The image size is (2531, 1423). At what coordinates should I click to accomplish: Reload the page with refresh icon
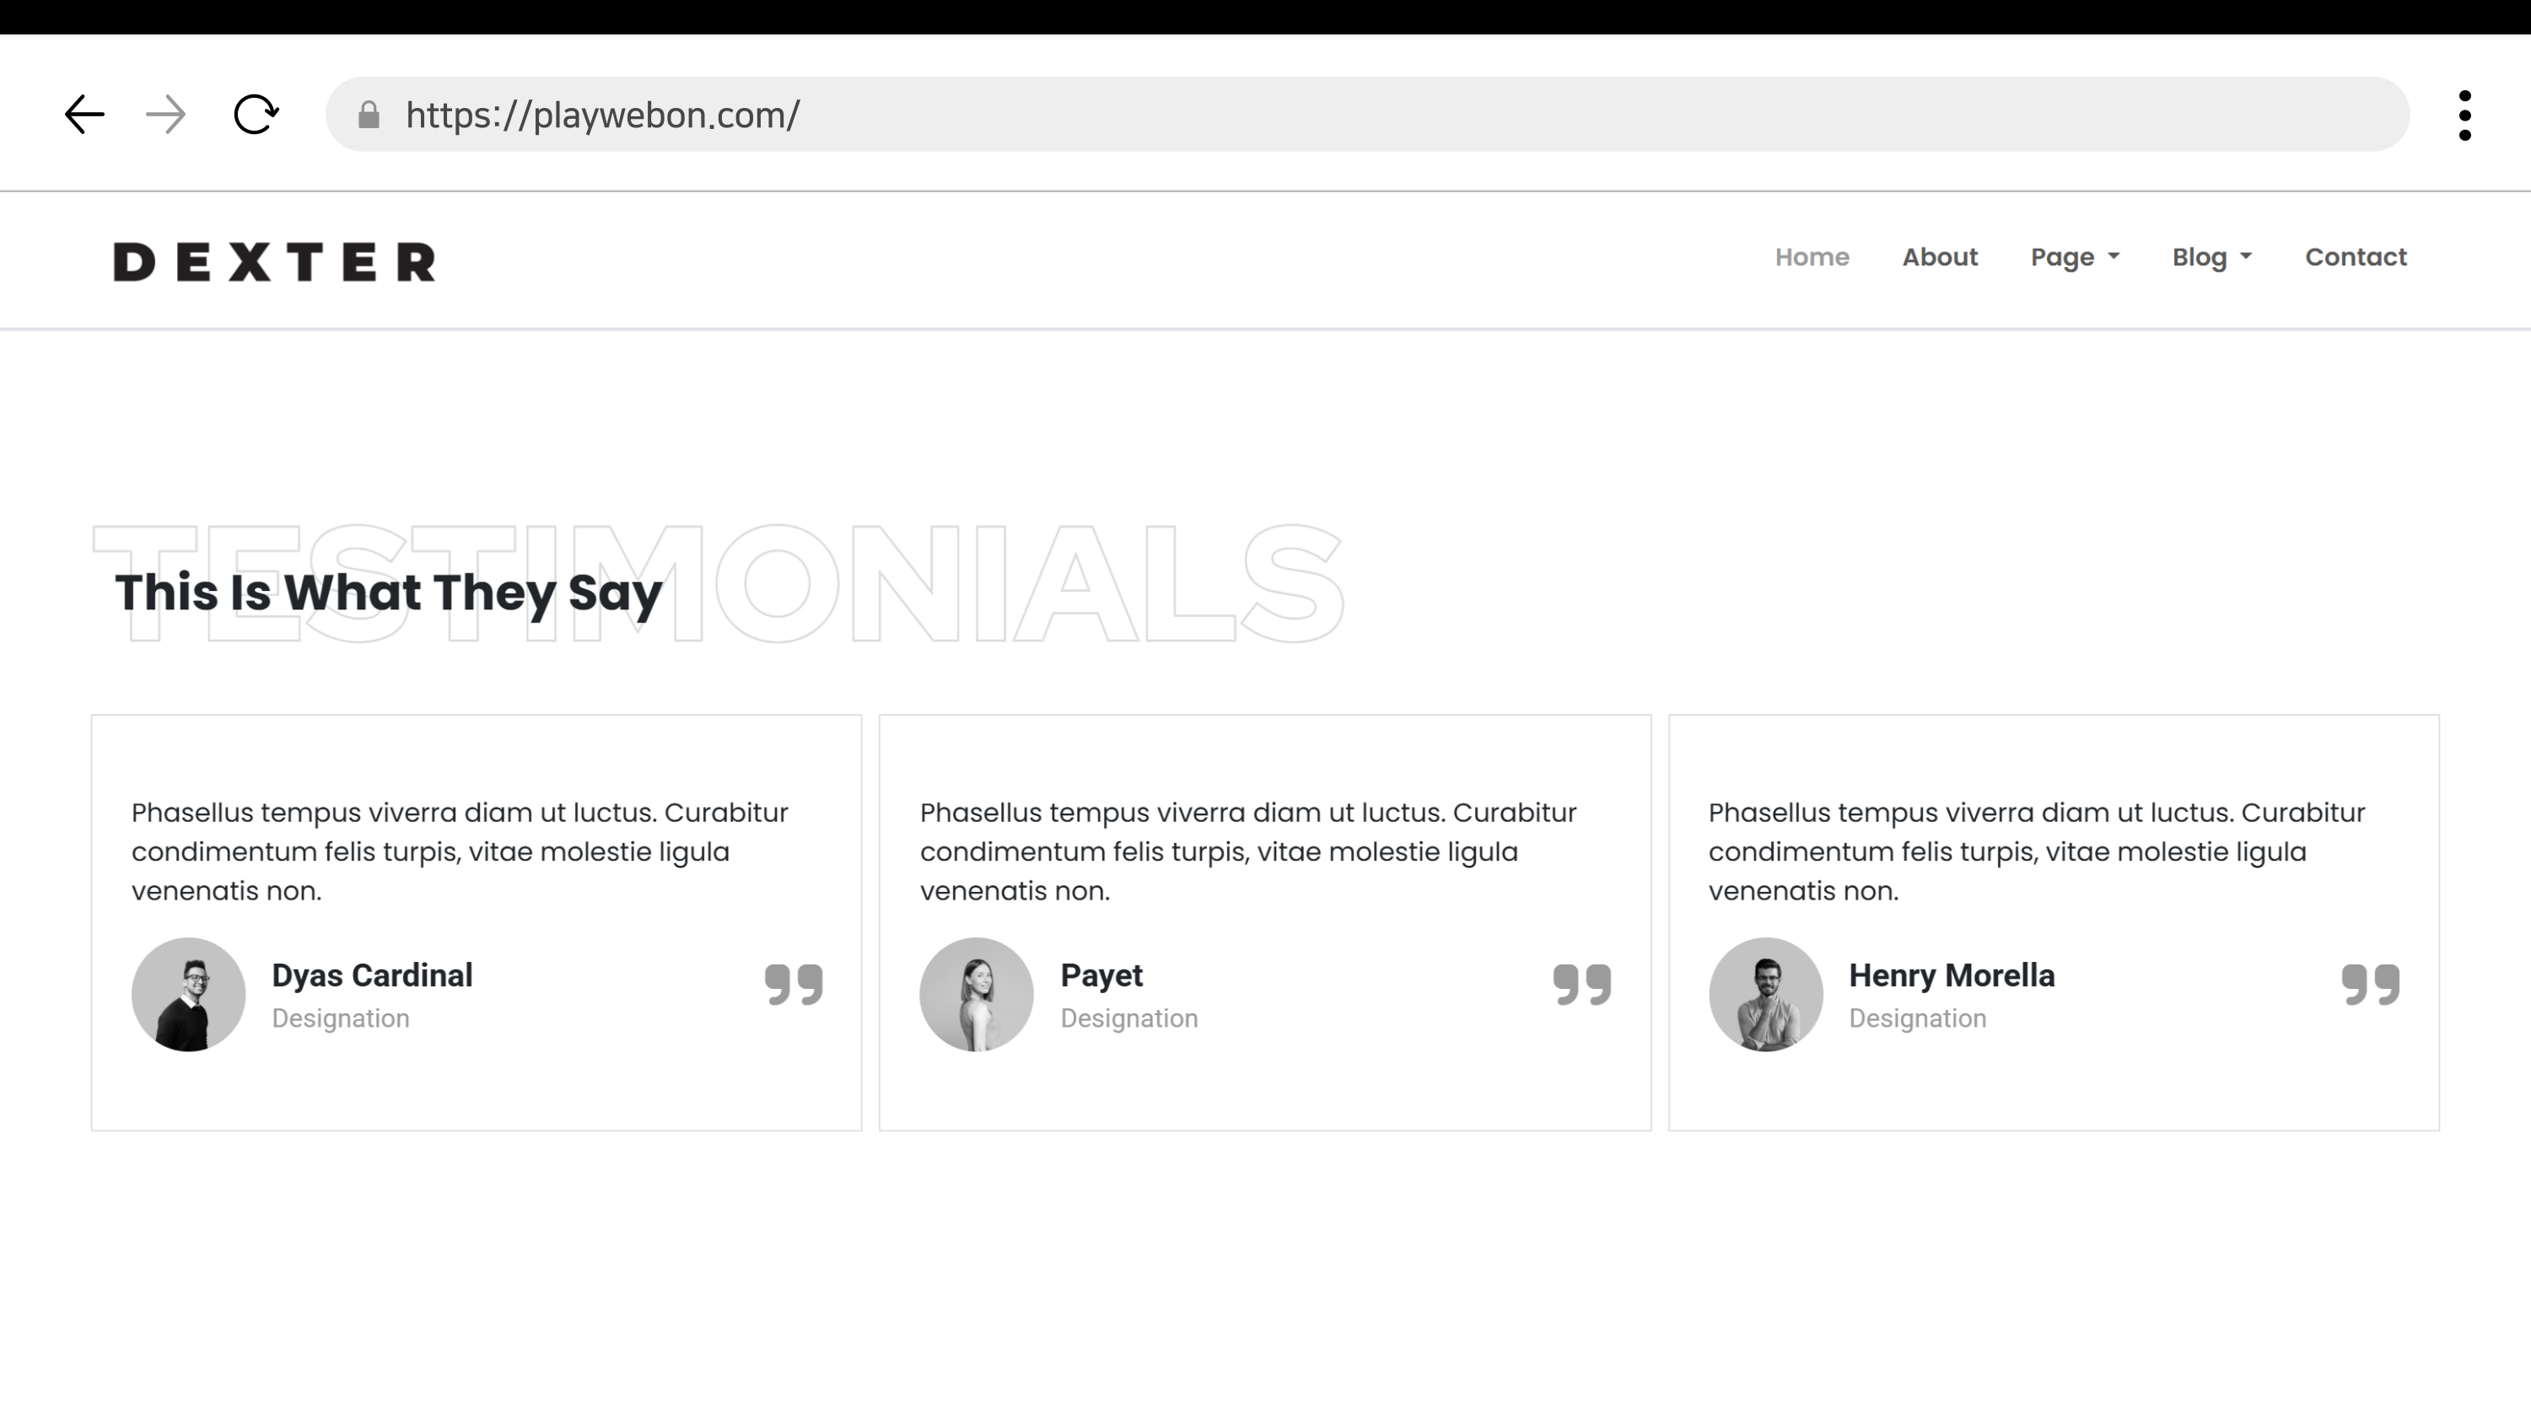tap(256, 115)
